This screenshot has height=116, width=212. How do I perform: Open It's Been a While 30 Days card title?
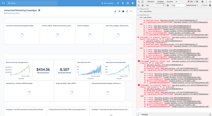pos(57,26)
